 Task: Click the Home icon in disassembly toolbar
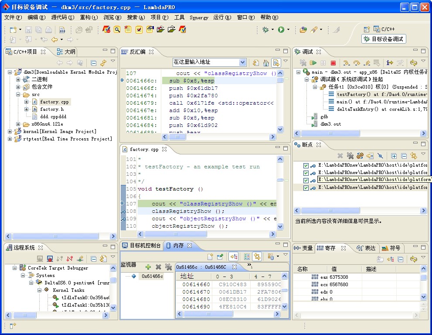pos(265,63)
